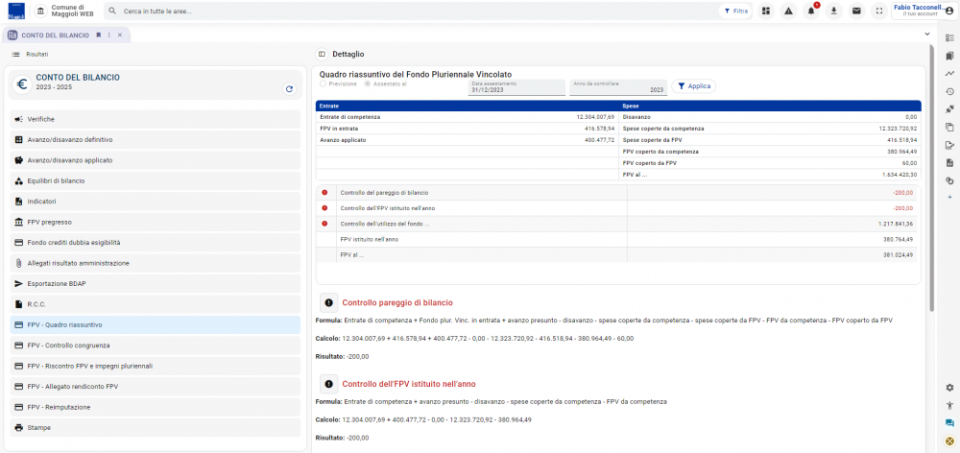This screenshot has width=960, height=453.
Task: Click the refresh icon in Conto del Bilancio card
Action: click(x=290, y=88)
